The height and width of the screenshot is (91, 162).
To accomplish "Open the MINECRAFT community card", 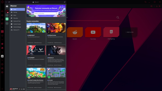I will tap(36, 34).
